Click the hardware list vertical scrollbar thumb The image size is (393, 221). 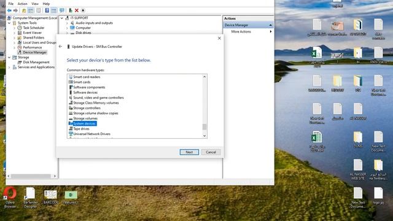click(204, 127)
